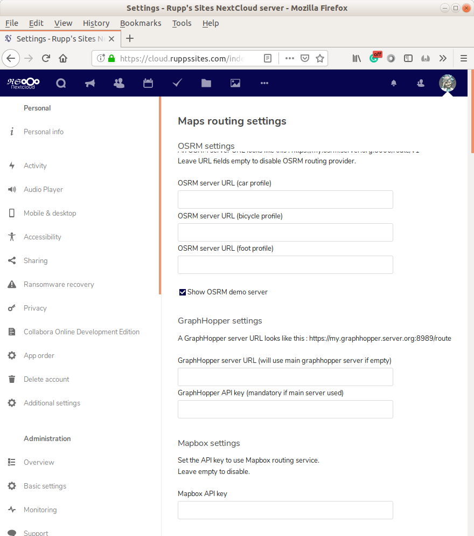Toggle reader view in address bar

[268, 58]
